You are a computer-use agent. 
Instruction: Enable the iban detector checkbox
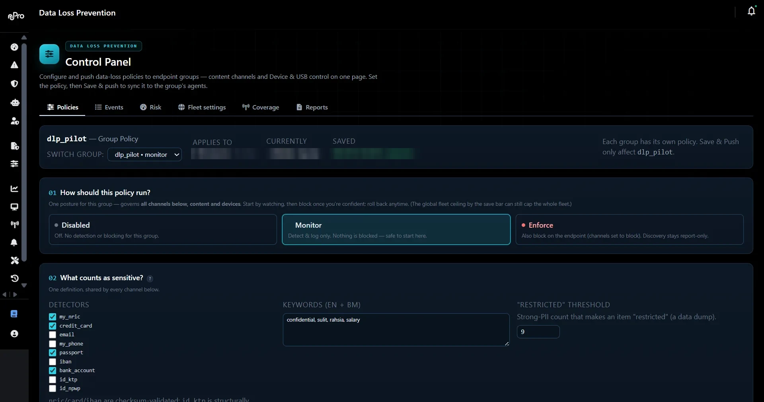pyautogui.click(x=53, y=362)
